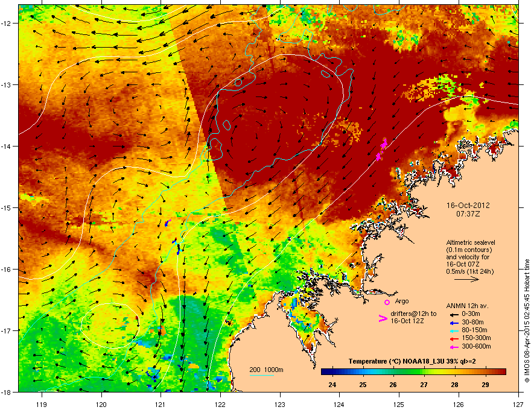This screenshot has width=531, height=410.
Task: Select the red 150-300m arrow legend symbol
Action: coord(454,339)
